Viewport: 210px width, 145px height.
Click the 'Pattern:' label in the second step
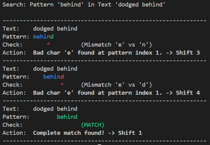click(x=16, y=77)
